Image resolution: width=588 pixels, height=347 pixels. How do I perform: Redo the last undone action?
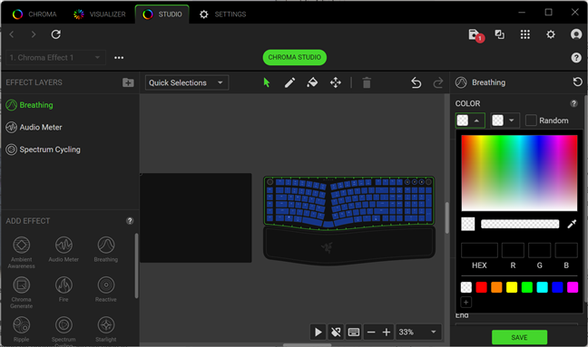point(438,82)
